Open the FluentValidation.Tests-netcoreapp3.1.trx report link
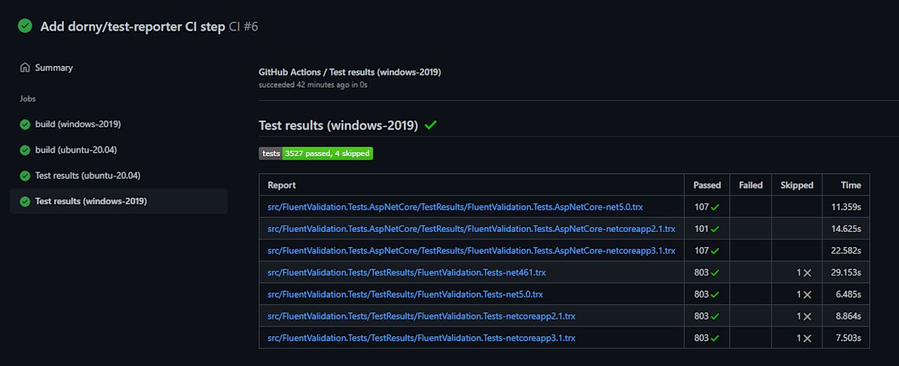This screenshot has height=366, width=899. point(421,338)
